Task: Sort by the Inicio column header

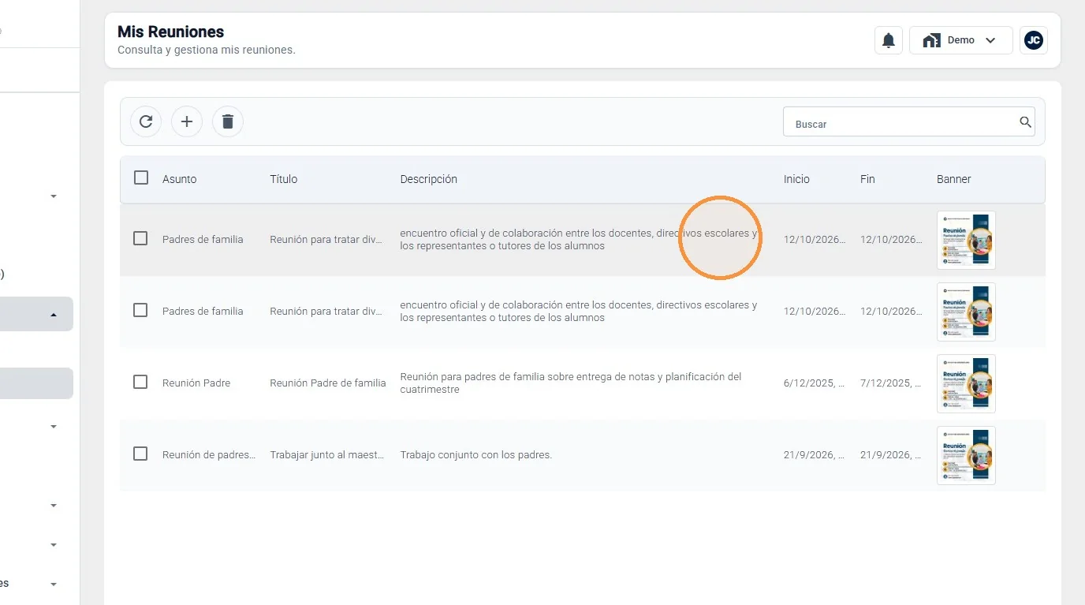Action: [796, 179]
